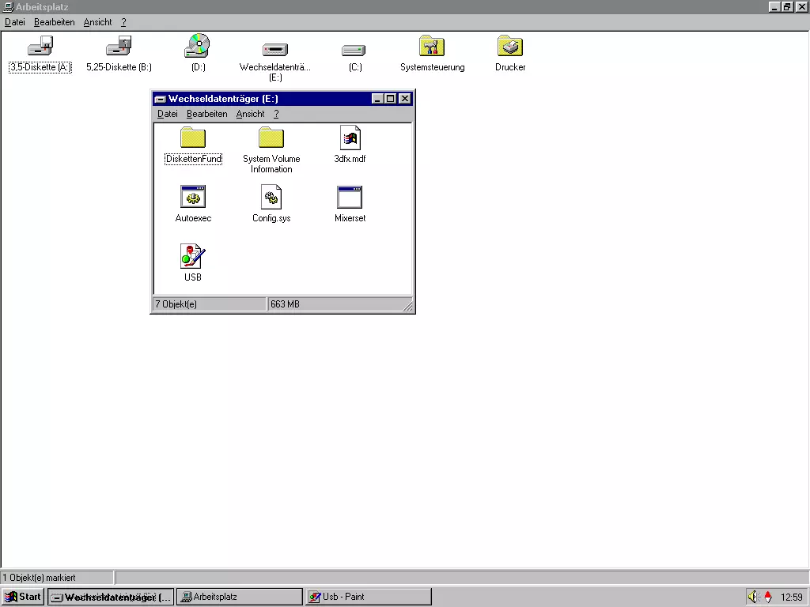Restore down the Arbeitsplatz window

pyautogui.click(x=787, y=6)
